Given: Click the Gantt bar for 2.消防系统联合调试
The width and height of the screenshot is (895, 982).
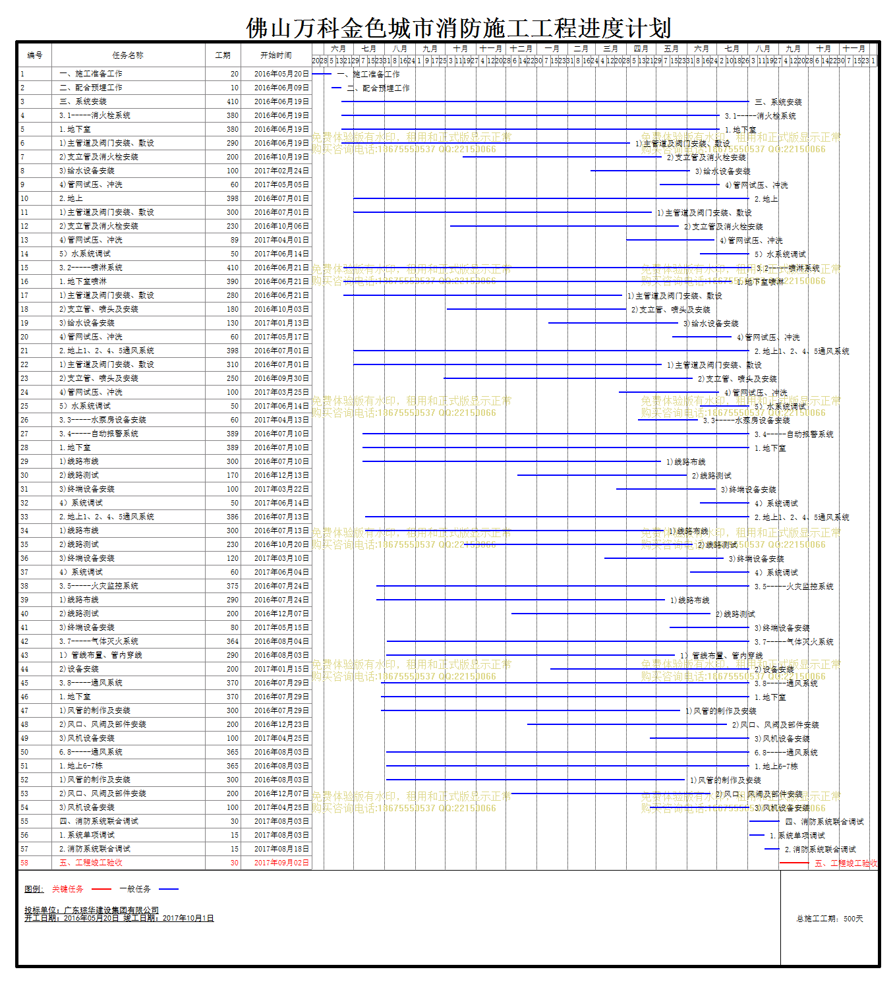Looking at the screenshot, I should coord(772,849).
